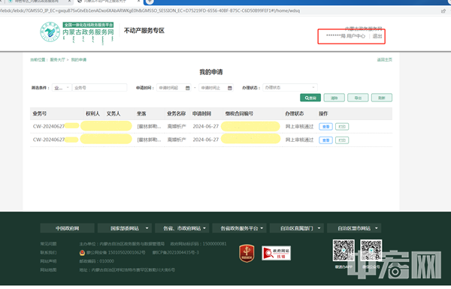Screen dimensions: 451x289
Task: Click 网上审核通过 status in the second row
Action: (299, 140)
